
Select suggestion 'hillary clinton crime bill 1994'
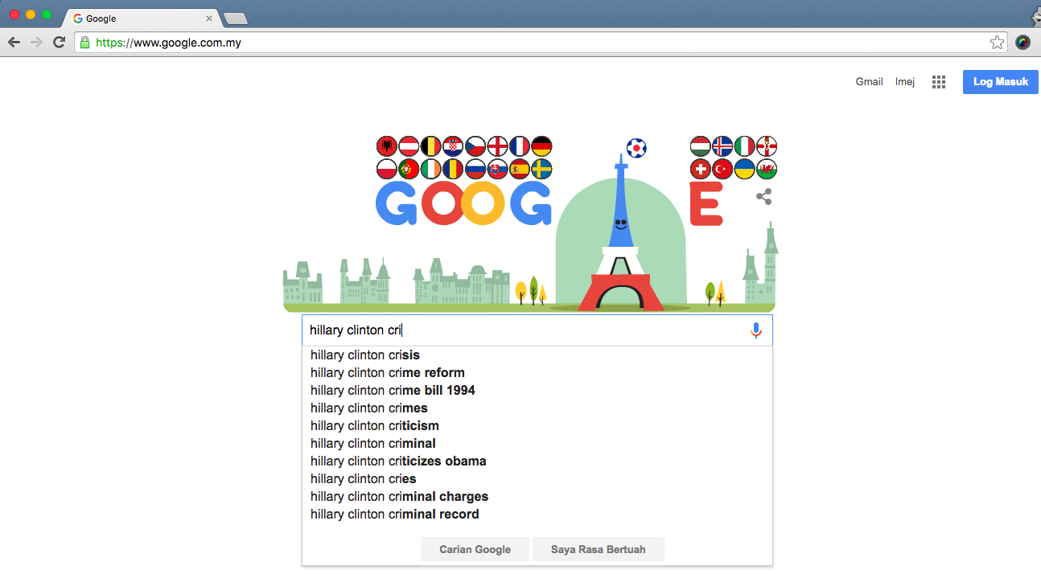[537, 391]
